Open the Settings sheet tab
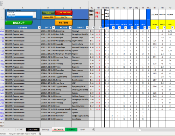Screen dimensions: 175x136 [x=46, y=130]
